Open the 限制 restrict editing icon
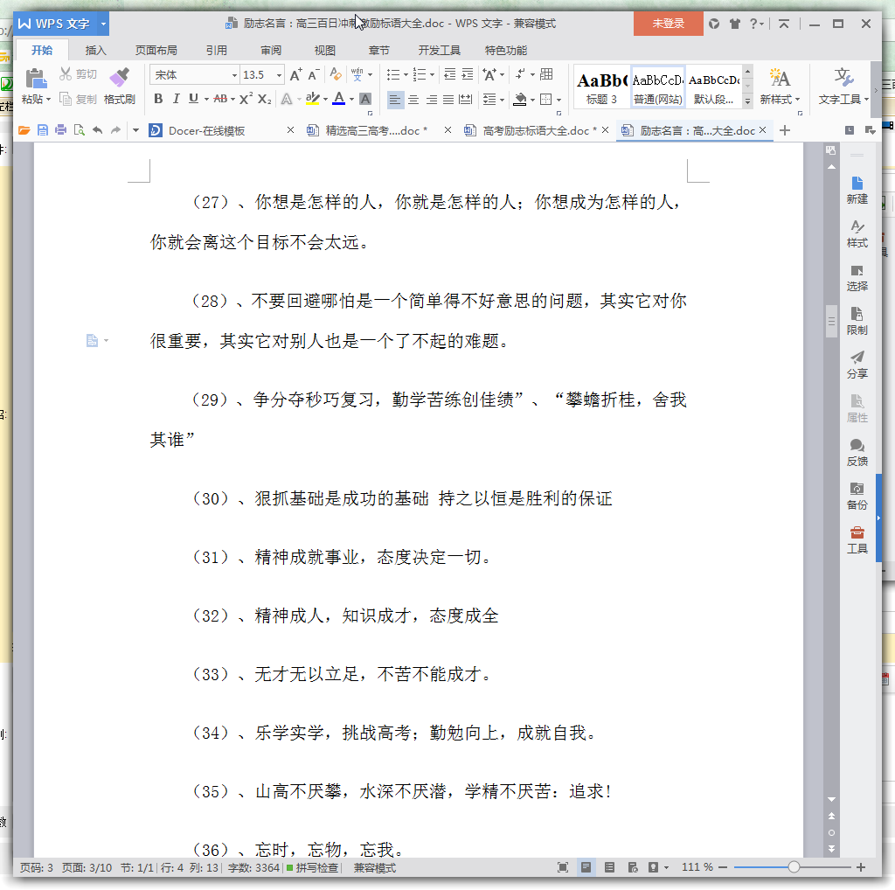Screen dimensions: 895x890 [857, 322]
